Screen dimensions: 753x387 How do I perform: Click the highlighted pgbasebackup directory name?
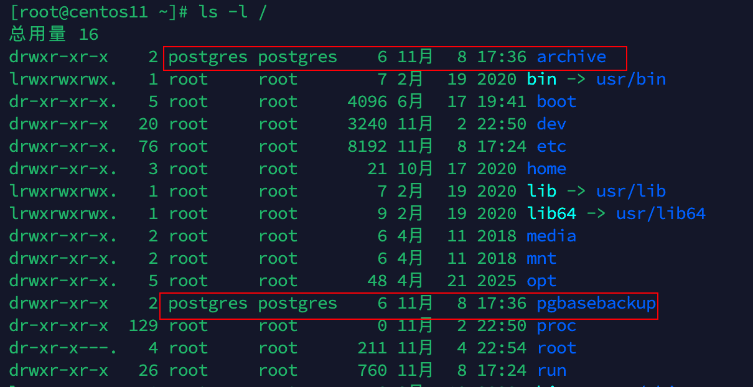[596, 303]
